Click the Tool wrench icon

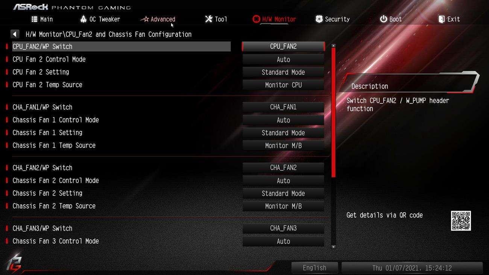[x=208, y=19]
